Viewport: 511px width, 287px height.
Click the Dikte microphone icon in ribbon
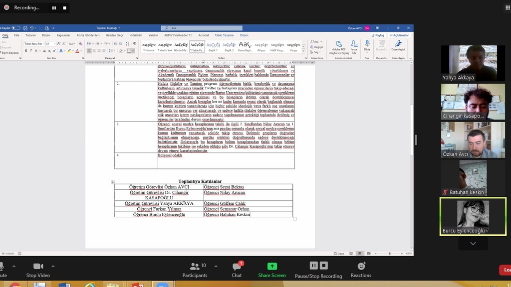(367, 44)
